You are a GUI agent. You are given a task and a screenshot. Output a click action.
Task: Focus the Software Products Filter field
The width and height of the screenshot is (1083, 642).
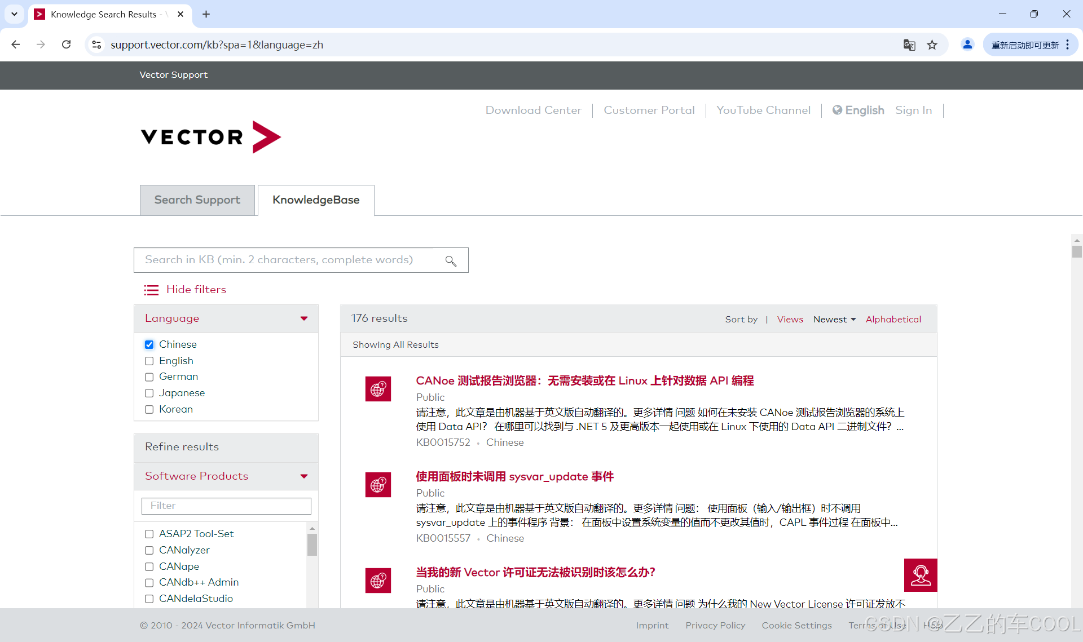pyautogui.click(x=226, y=506)
